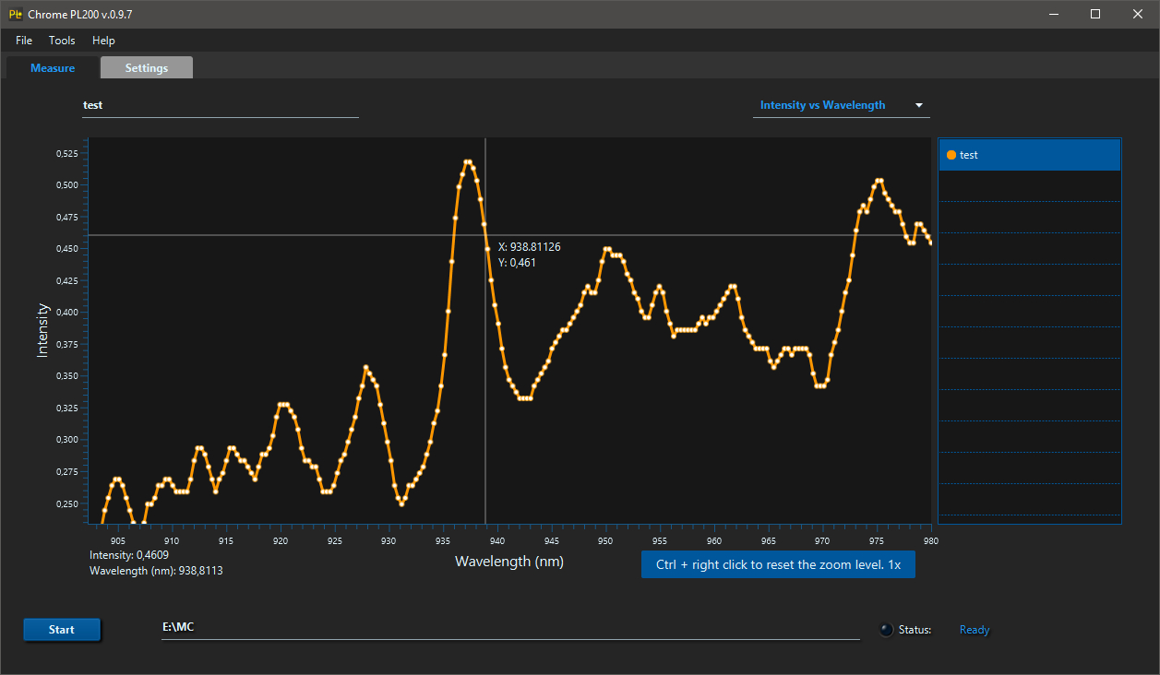The image size is (1160, 675).
Task: Click the 0,525 tick label on Y axis
Action: click(67, 153)
